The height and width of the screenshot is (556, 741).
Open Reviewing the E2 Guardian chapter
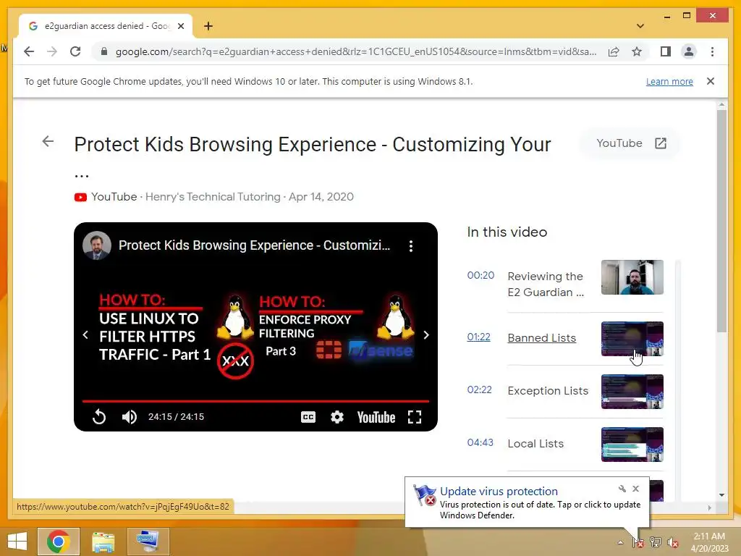pyautogui.click(x=546, y=284)
